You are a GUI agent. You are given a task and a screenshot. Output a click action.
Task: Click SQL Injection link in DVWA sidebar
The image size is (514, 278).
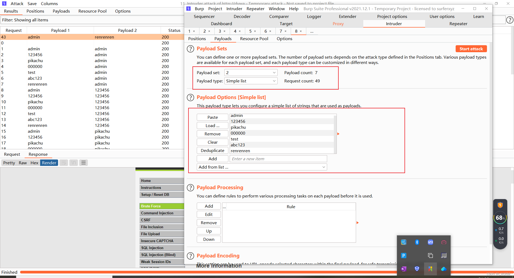pyautogui.click(x=162, y=248)
